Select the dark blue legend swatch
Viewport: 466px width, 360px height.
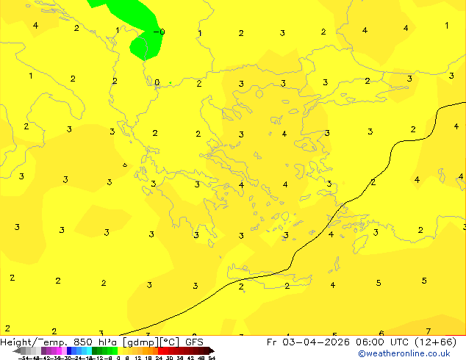pos(69,351)
